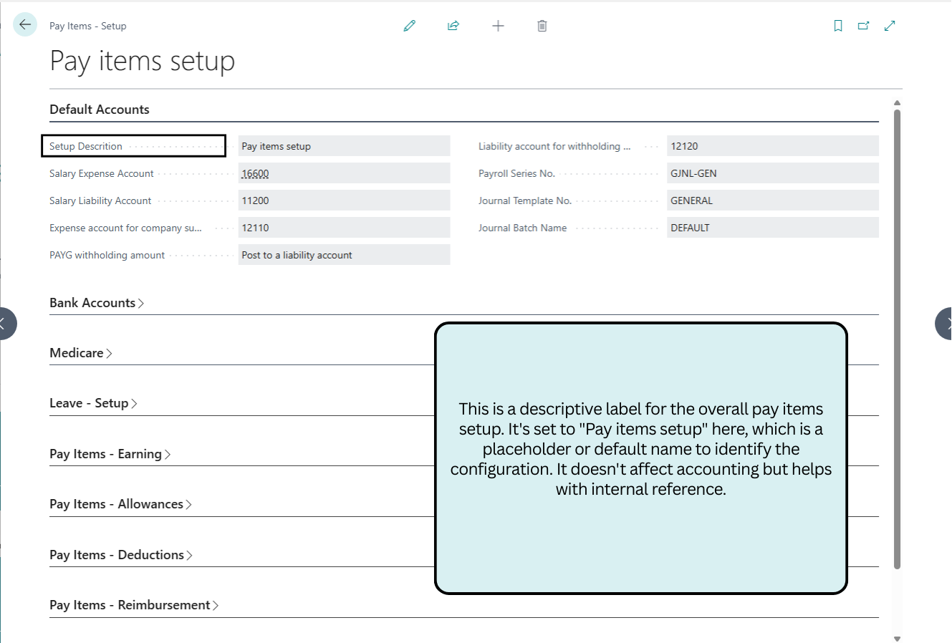The width and height of the screenshot is (952, 643).
Task: Select the PAYG withholding amount field
Action: point(343,255)
